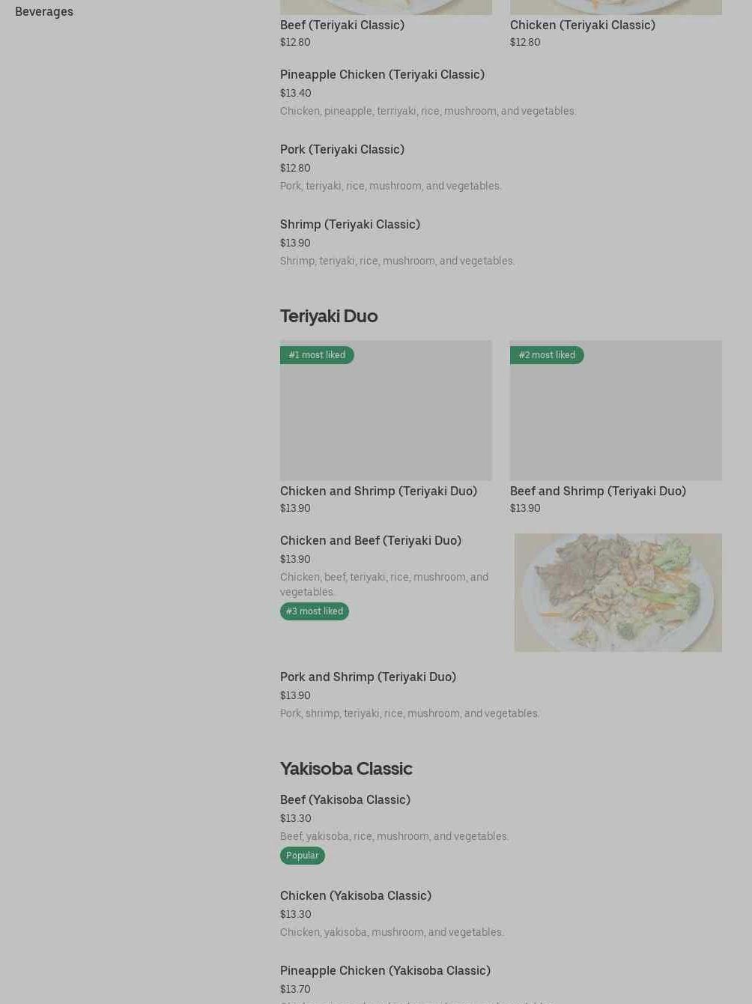Select Beef and Shrimp (Teriyaki Duo) title
This screenshot has height=1004, width=752.
click(598, 491)
